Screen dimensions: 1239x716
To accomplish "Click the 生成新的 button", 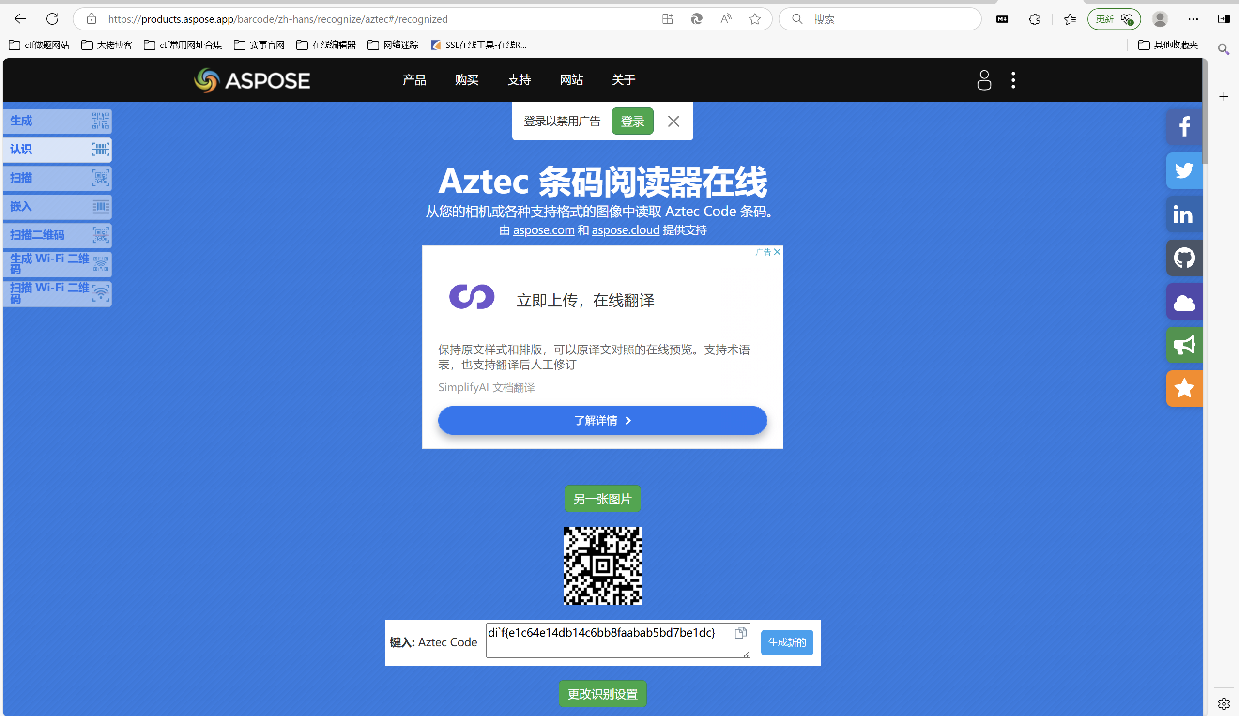I will click(x=787, y=642).
